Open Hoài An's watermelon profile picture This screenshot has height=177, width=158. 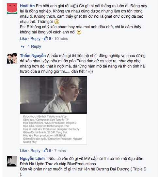(x=12, y=9)
